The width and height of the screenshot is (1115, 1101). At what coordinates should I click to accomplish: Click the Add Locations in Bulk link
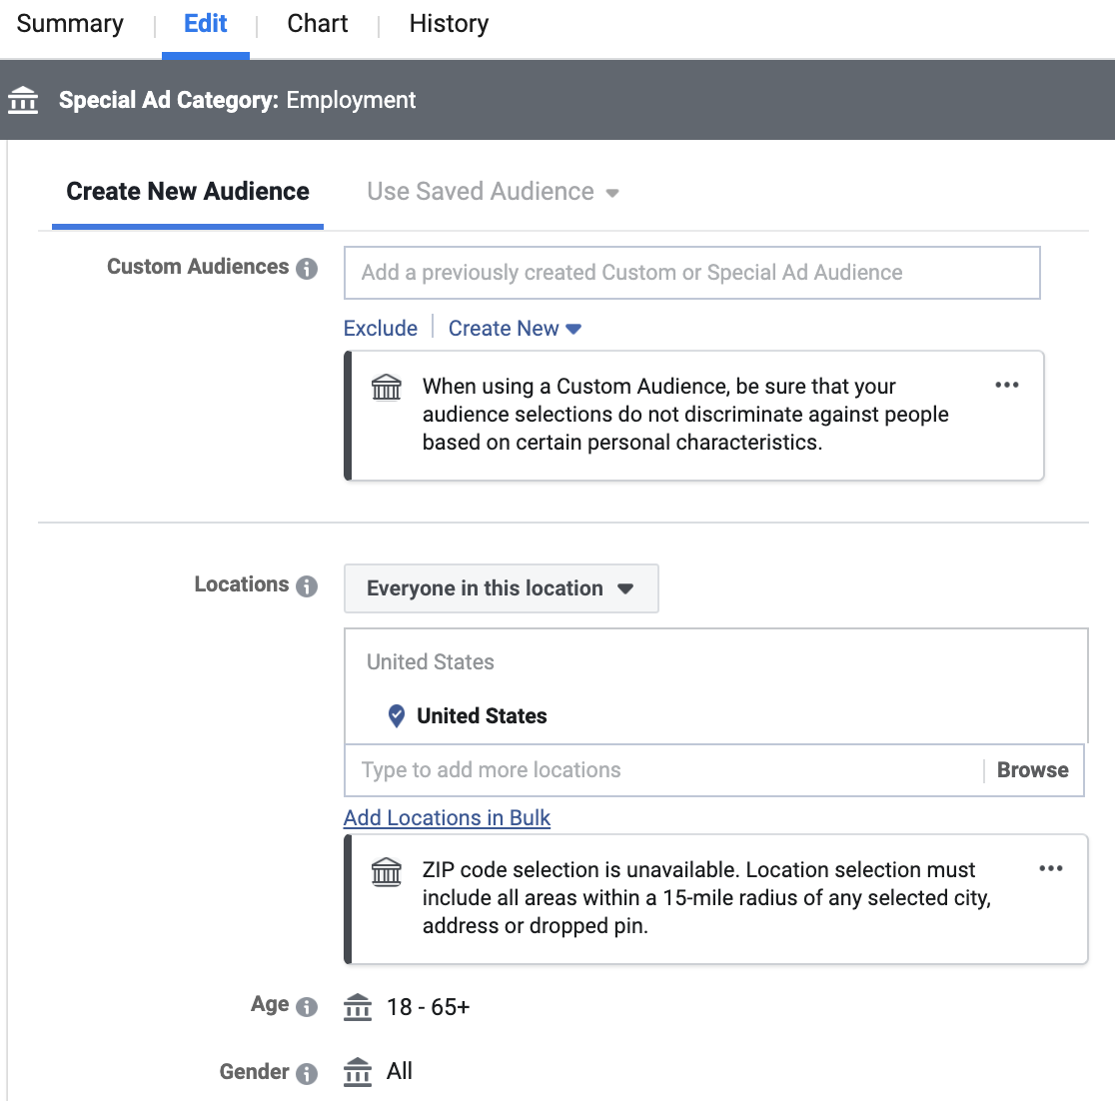447,818
